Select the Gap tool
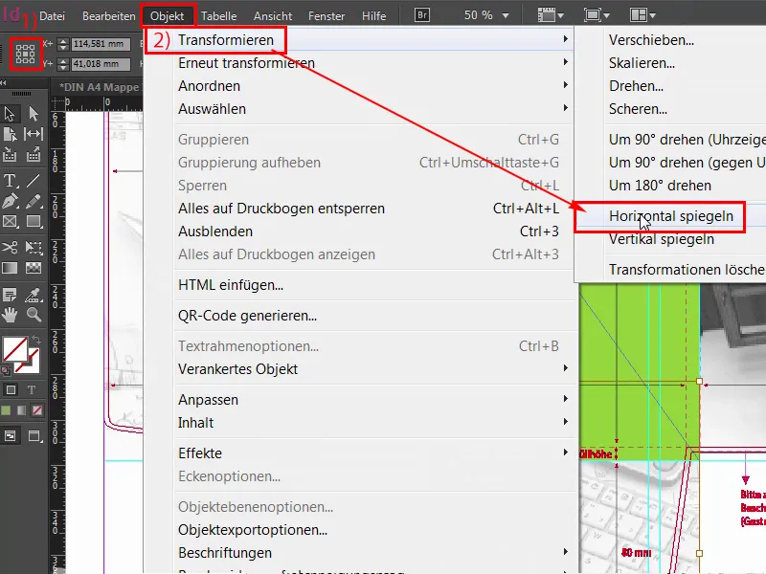The image size is (766, 574). [x=34, y=134]
